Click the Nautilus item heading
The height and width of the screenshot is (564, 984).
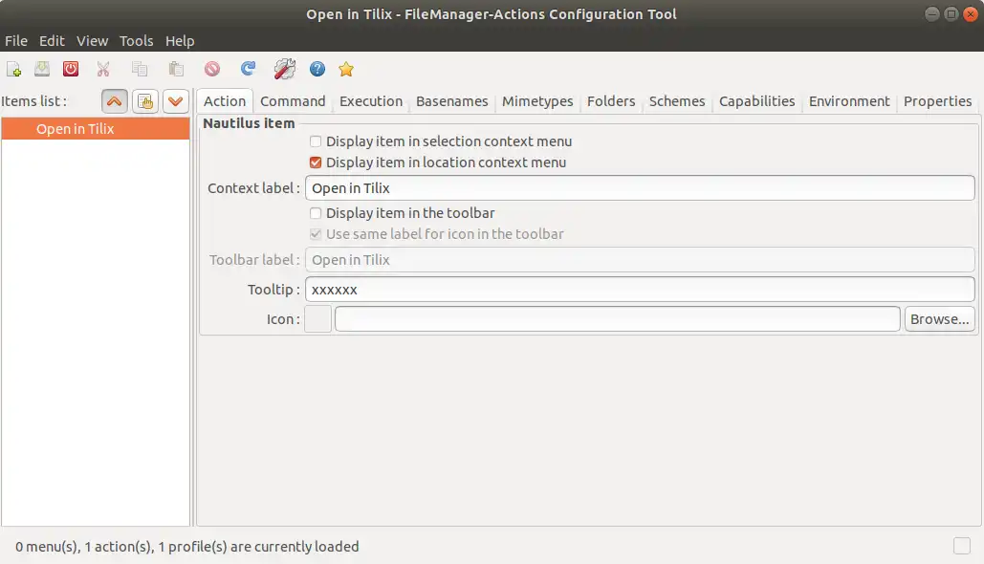(x=249, y=123)
